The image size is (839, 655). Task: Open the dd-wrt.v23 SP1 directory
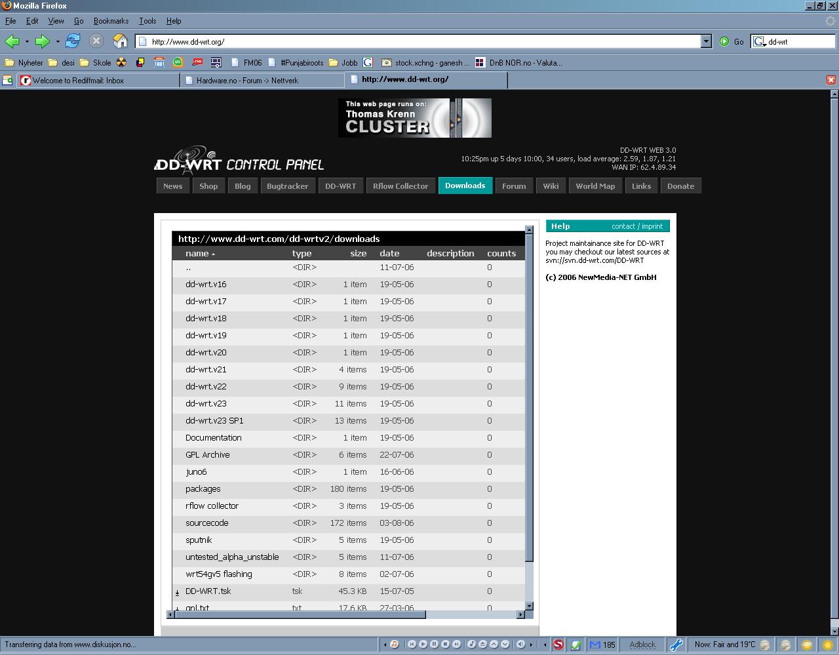[x=214, y=421]
